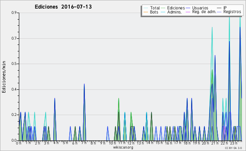Click the Registros legend label
The image size is (246, 151).
click(x=232, y=12)
